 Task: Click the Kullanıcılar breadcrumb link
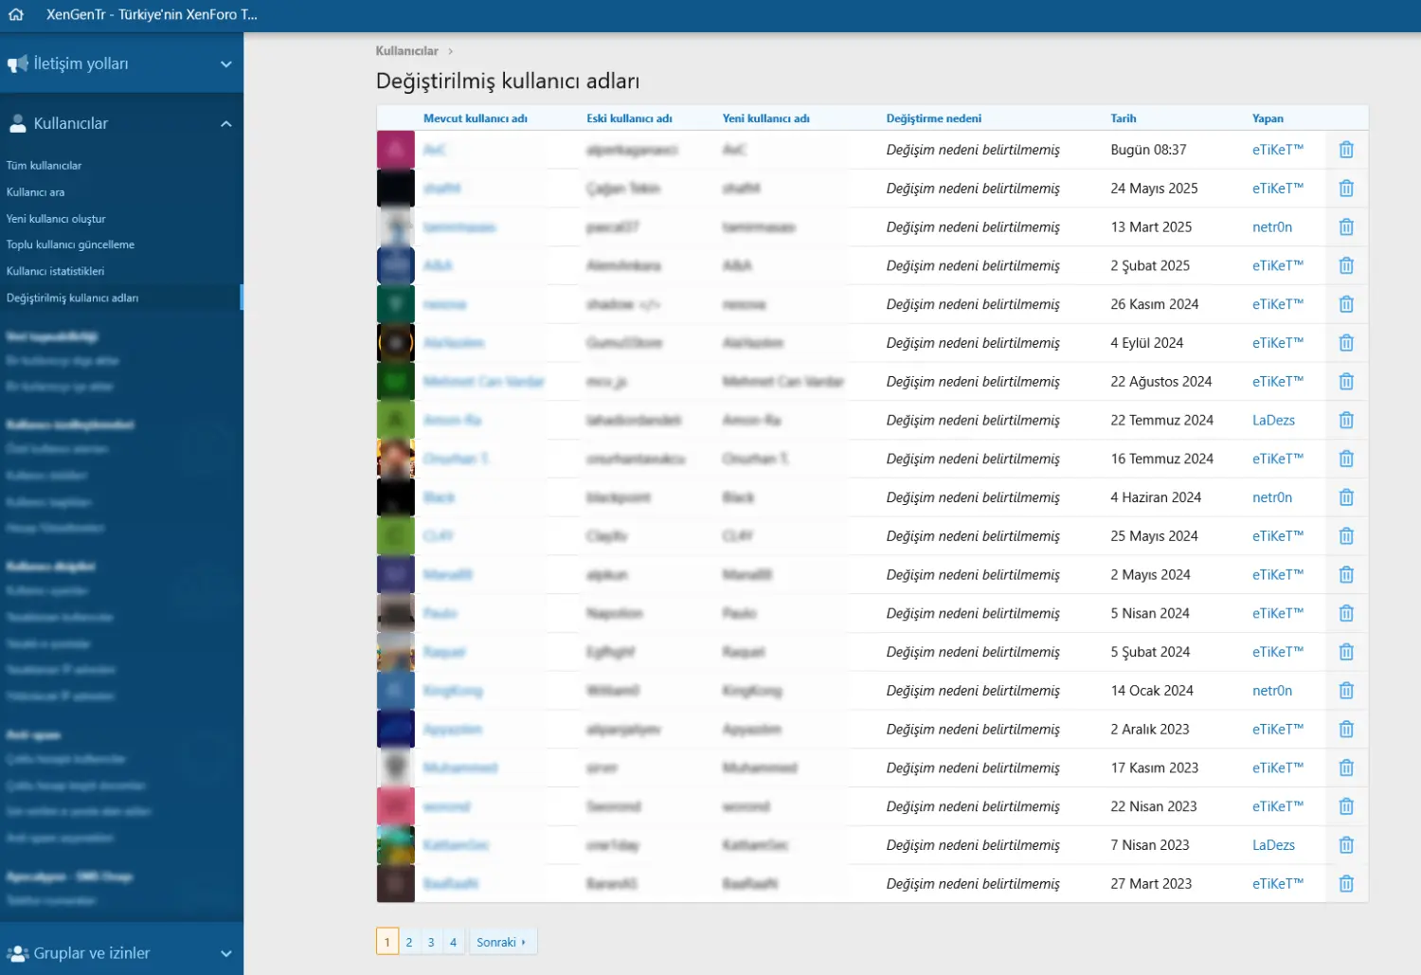(406, 51)
